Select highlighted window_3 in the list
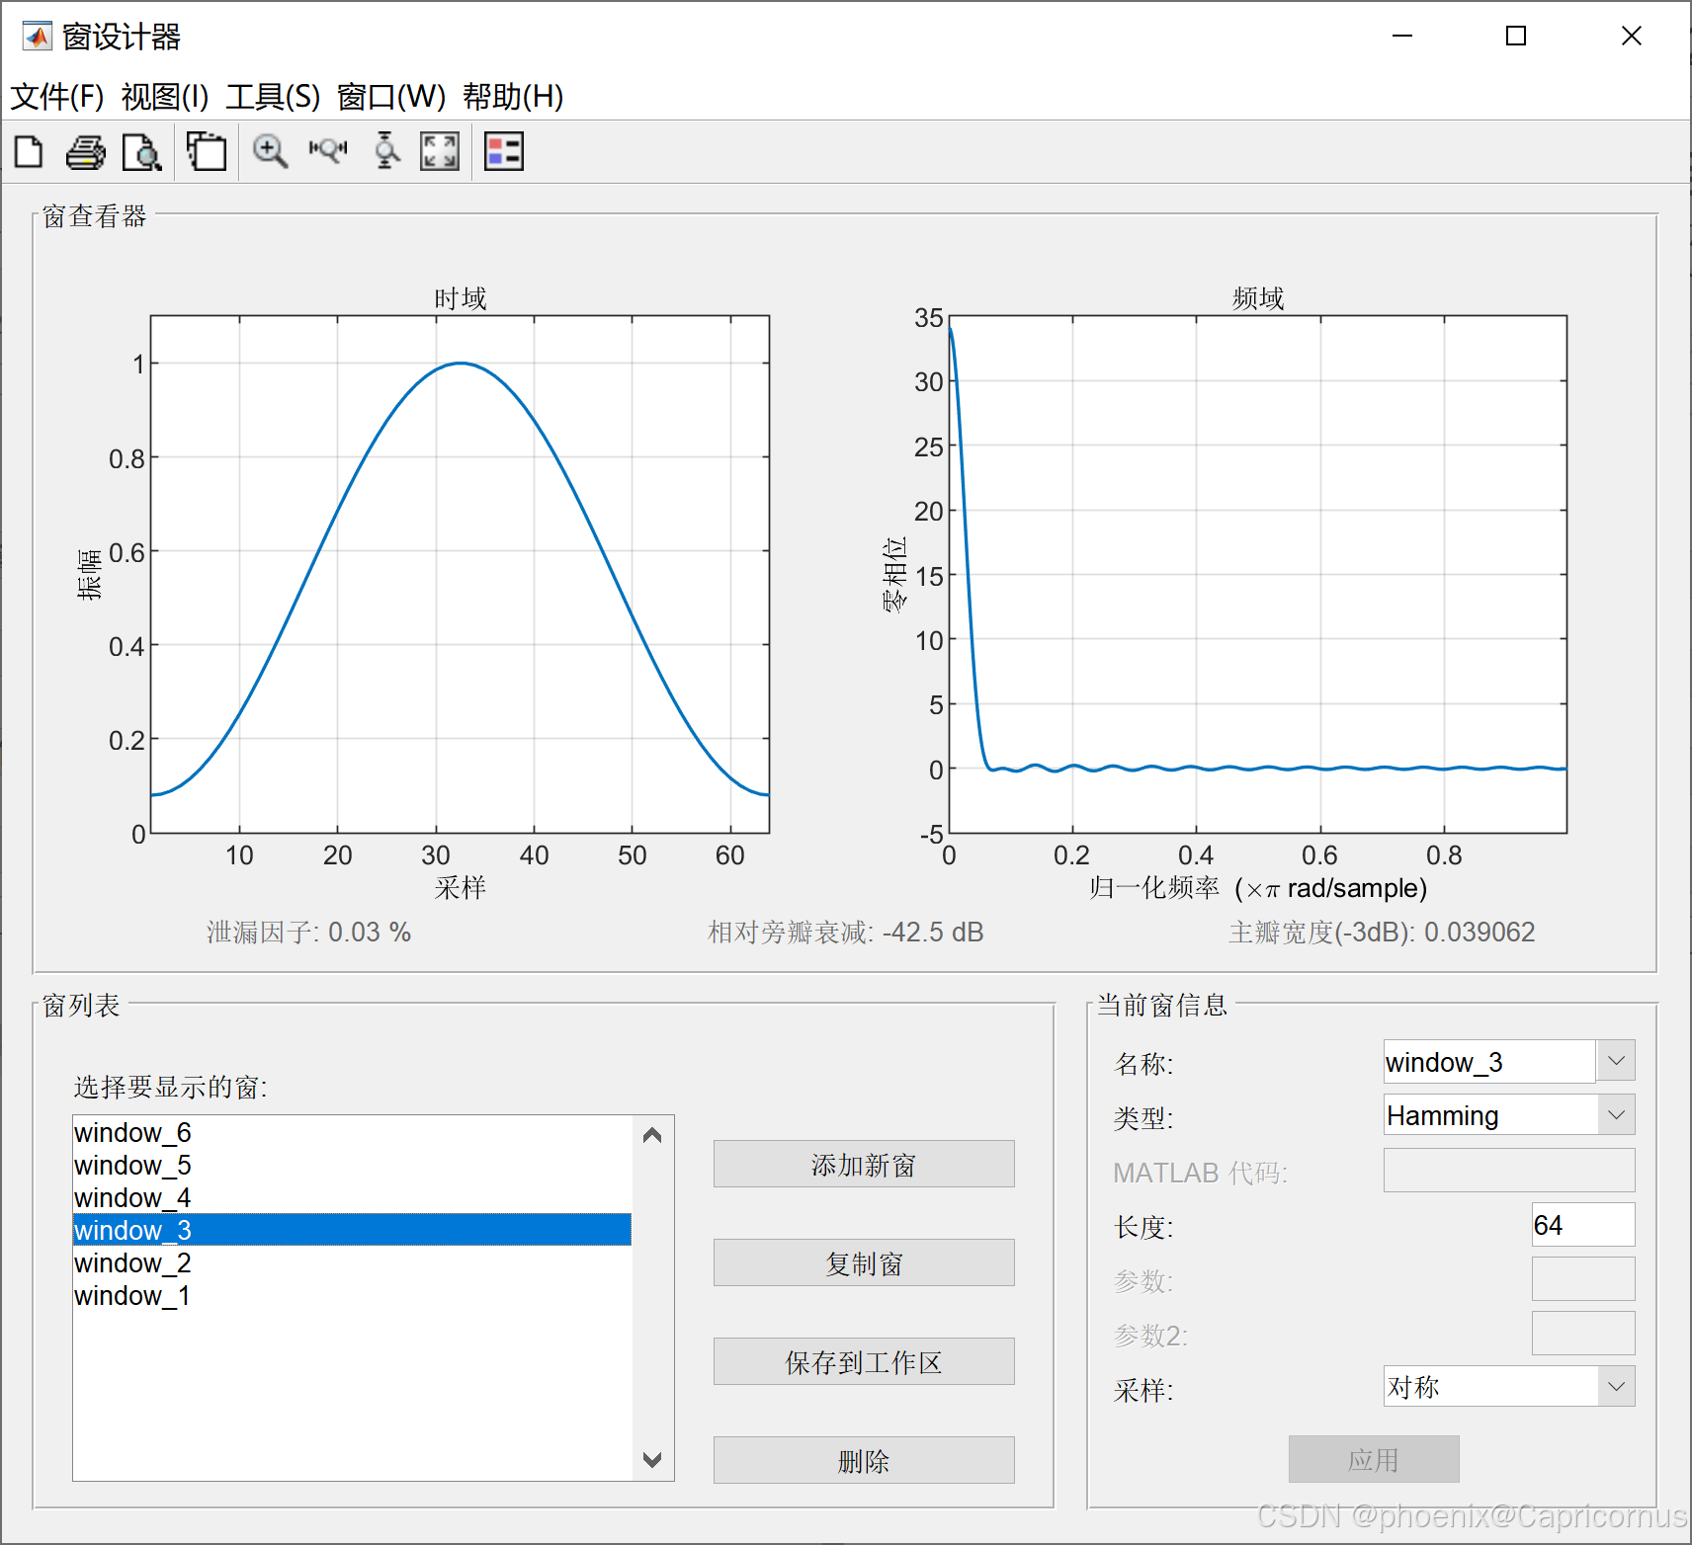 [352, 1230]
